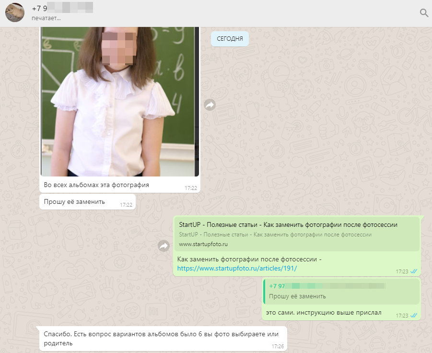The height and width of the screenshot is (353, 432).
Task: Select message "это сами. инструкцию выше прислал"
Action: pyautogui.click(x=324, y=313)
